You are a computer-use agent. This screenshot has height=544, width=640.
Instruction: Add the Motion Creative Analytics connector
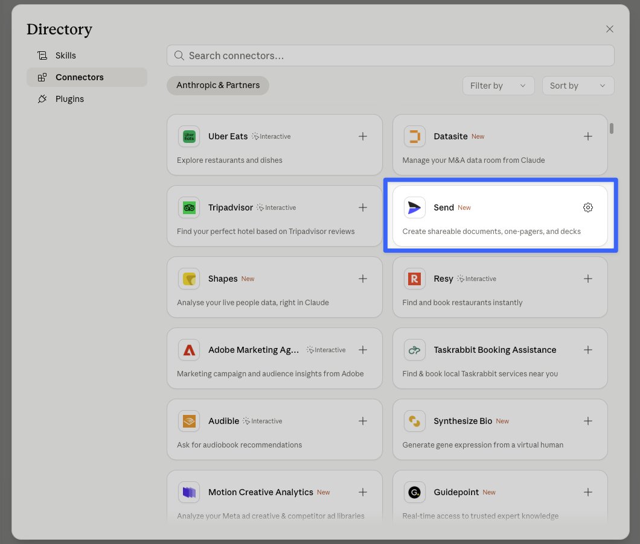point(362,492)
